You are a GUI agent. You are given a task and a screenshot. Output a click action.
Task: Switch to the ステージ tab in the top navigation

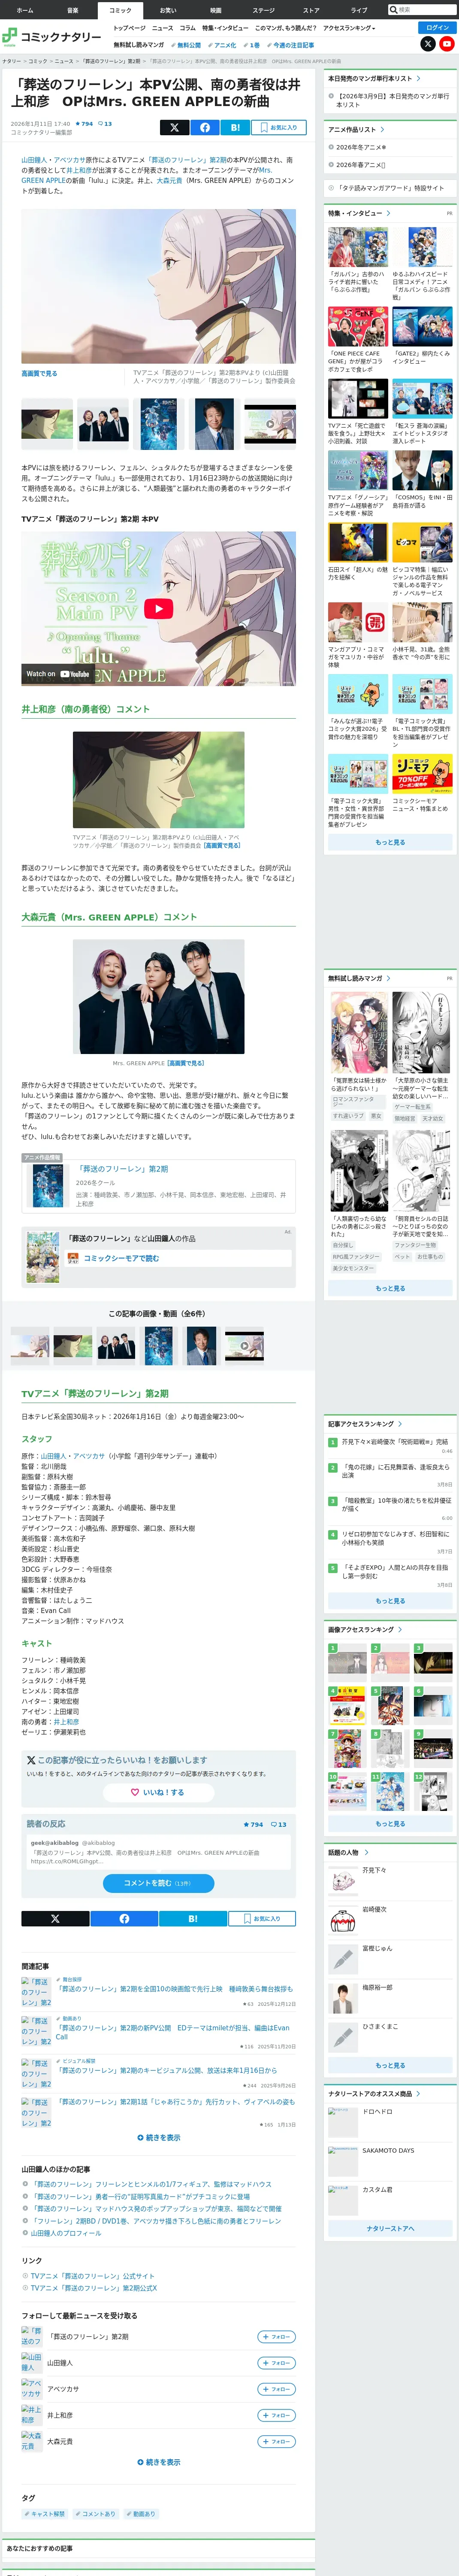point(263,10)
